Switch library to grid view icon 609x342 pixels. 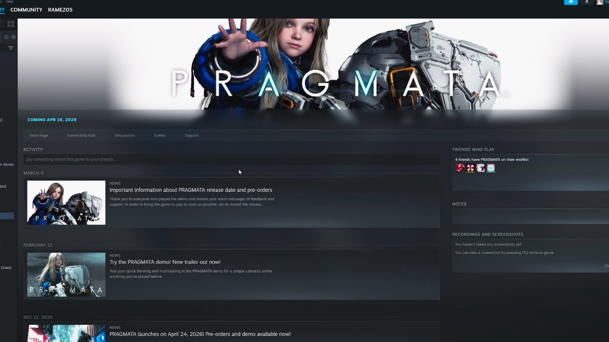(x=11, y=24)
